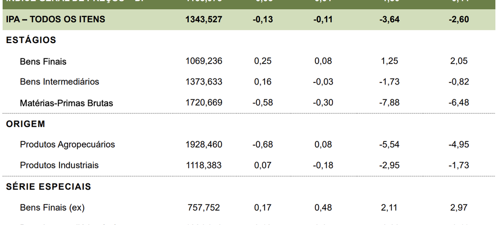Click the index value 1928,460
This screenshot has width=498, height=225.
click(204, 145)
